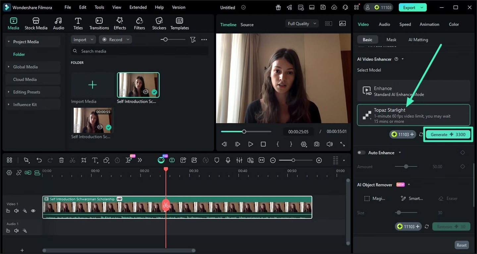Click the voiceover microphone icon
The height and width of the screenshot is (254, 477).
point(228,160)
